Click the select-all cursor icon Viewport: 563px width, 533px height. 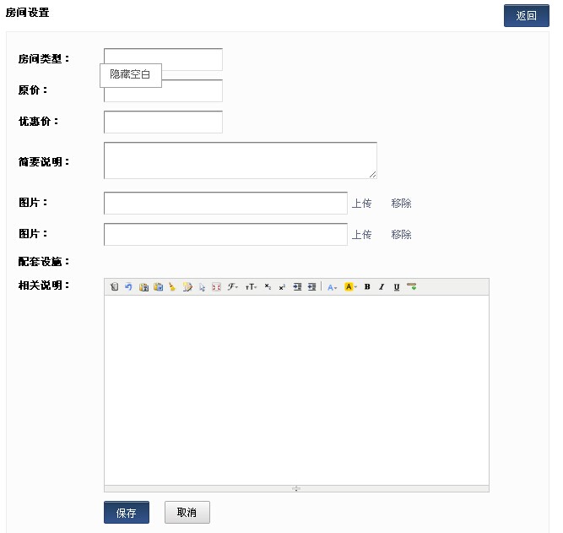click(x=202, y=287)
